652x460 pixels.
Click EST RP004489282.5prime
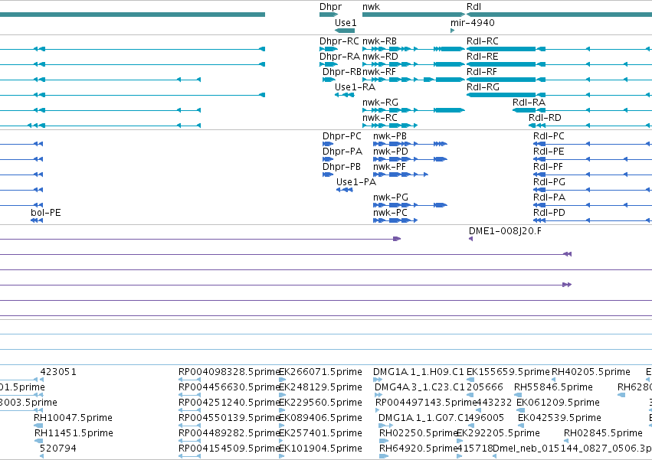tap(189, 441)
